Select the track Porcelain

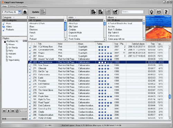point(98,81)
